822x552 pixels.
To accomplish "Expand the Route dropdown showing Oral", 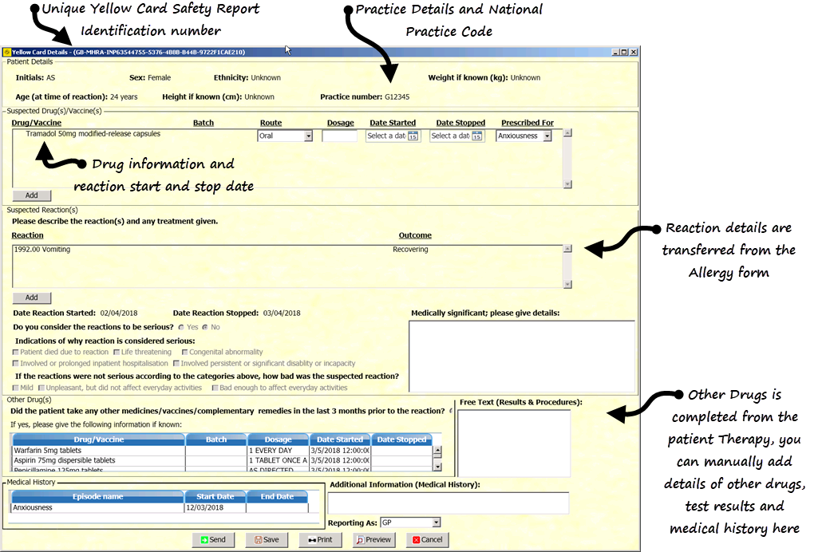I will pos(308,136).
